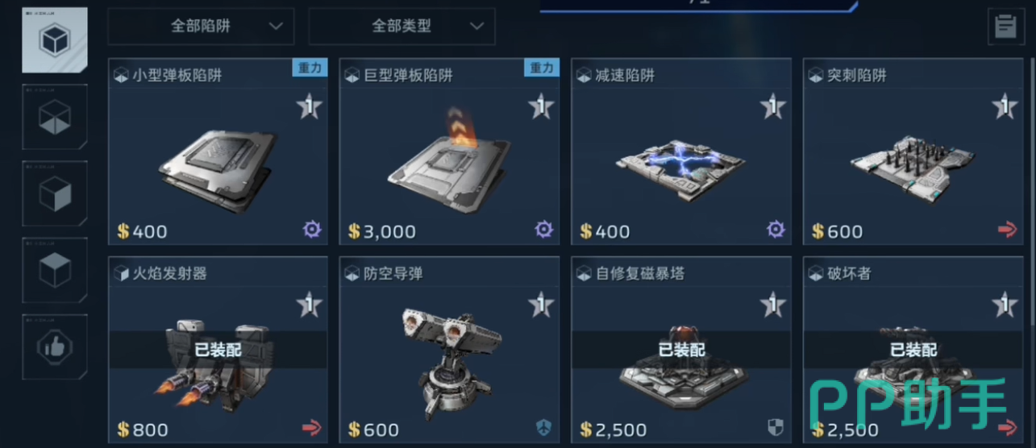Open the clipboard list icon at top right
1036x448 pixels.
click(x=1005, y=27)
